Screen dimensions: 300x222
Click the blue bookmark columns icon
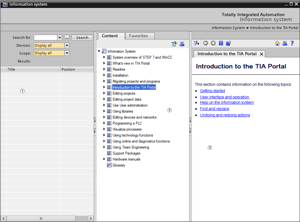coord(221,43)
